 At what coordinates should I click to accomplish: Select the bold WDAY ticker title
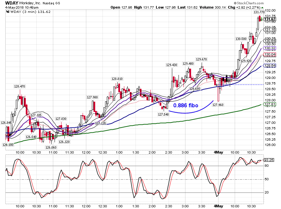(12, 3)
